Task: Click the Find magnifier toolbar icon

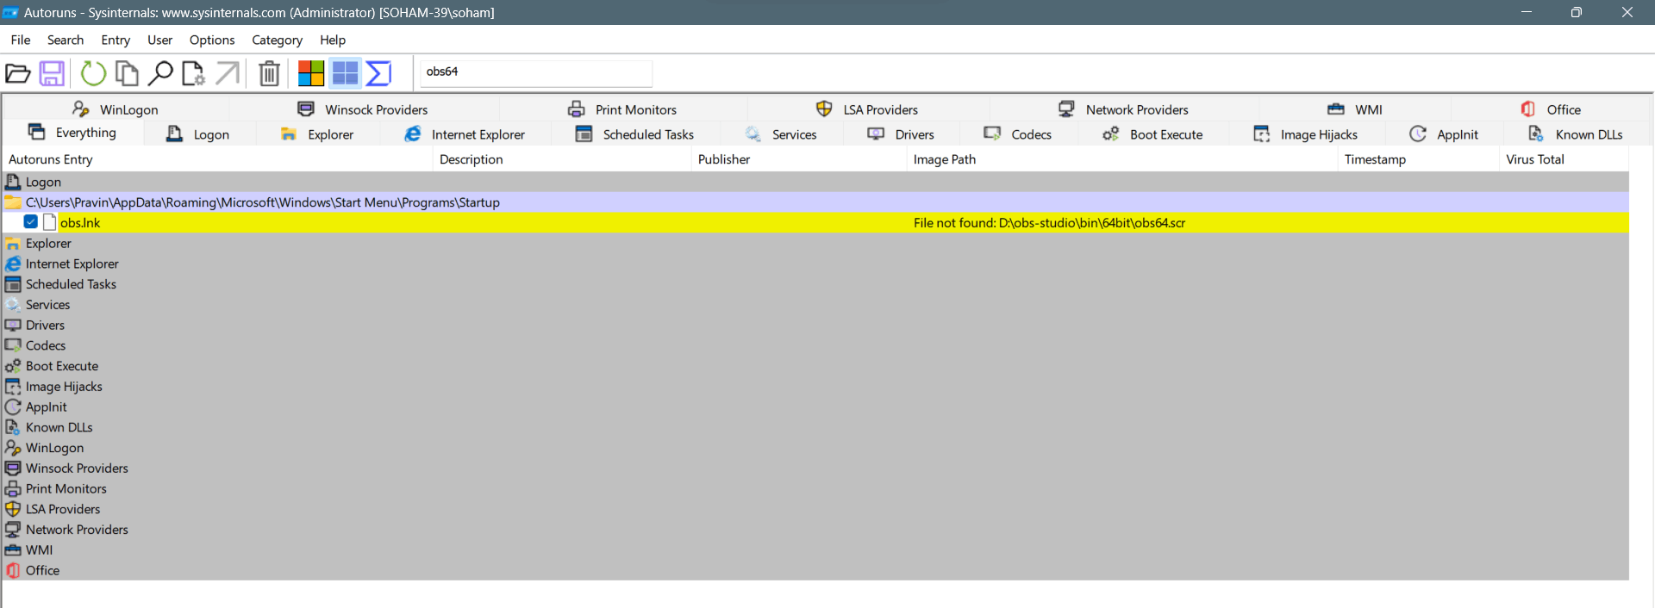Action: click(160, 73)
